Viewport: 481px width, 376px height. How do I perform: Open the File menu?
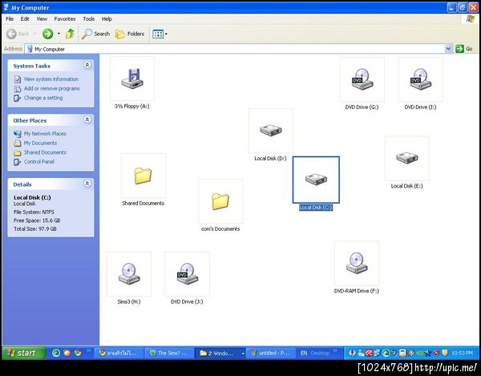tap(10, 19)
